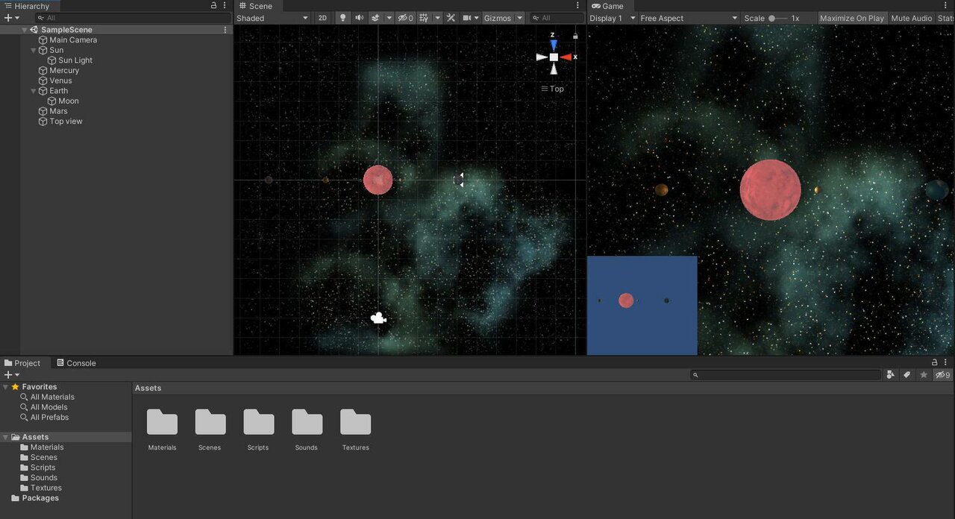
Task: Toggle Top perspective label under gizmo
Action: (553, 89)
